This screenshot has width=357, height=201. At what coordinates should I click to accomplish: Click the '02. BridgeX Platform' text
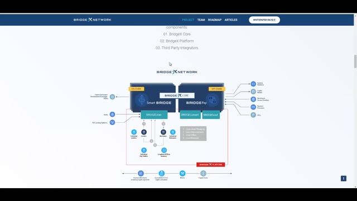(177, 41)
